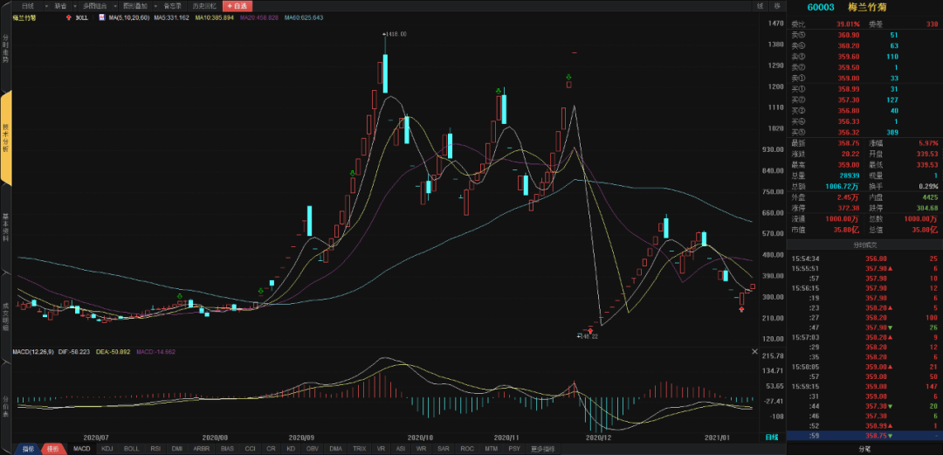The image size is (943, 455).
Task: Click the 2020/09 date label on the axis
Action: pyautogui.click(x=302, y=437)
